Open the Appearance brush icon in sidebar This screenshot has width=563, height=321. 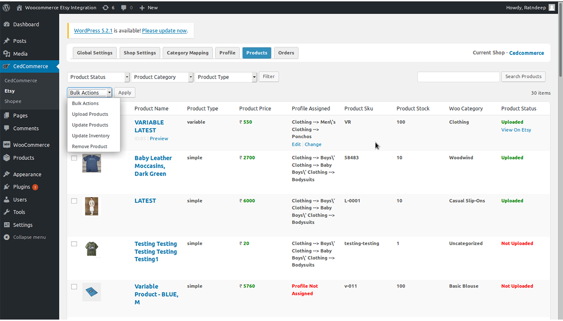tap(7, 174)
